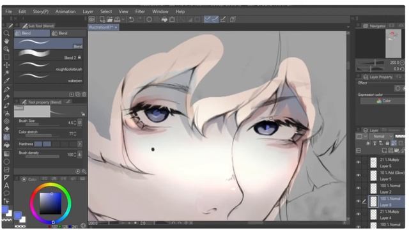Screen dimensions: 409x230
Task: Select the Brush tool
Action: 6,105
